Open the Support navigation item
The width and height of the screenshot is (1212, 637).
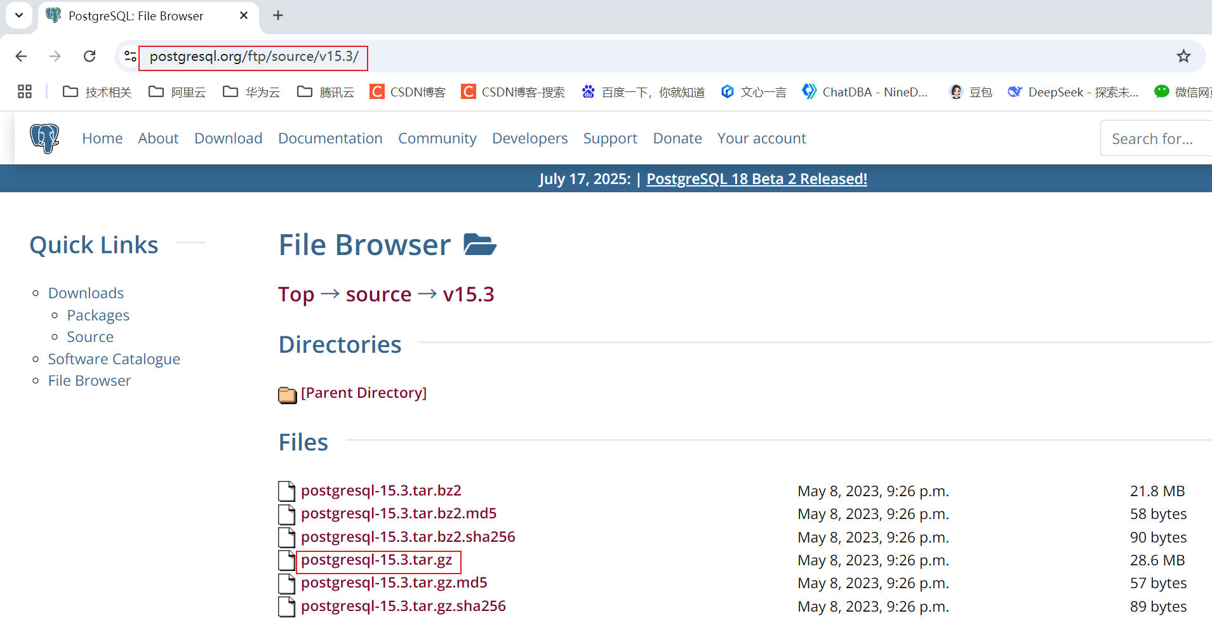click(x=610, y=138)
